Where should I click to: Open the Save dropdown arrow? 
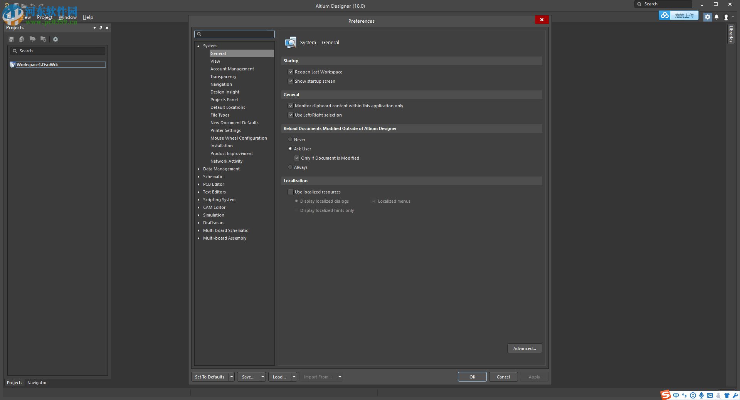click(x=263, y=377)
